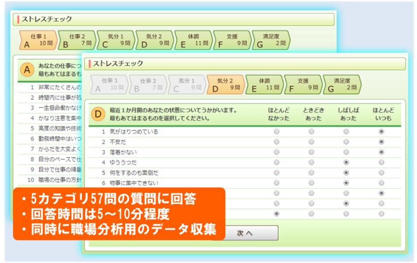Screen dimensions: 417x263
Task: Select ほとんどなかった for 物事に集中できない
Action: (276, 183)
